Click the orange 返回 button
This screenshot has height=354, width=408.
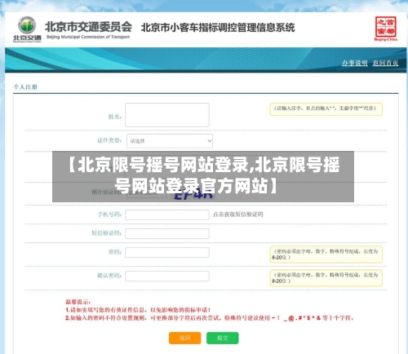[184, 338]
